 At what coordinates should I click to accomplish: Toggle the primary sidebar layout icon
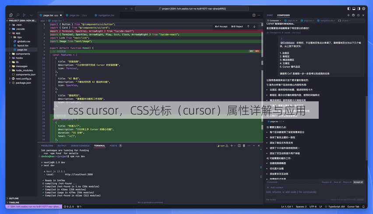point(349,9)
